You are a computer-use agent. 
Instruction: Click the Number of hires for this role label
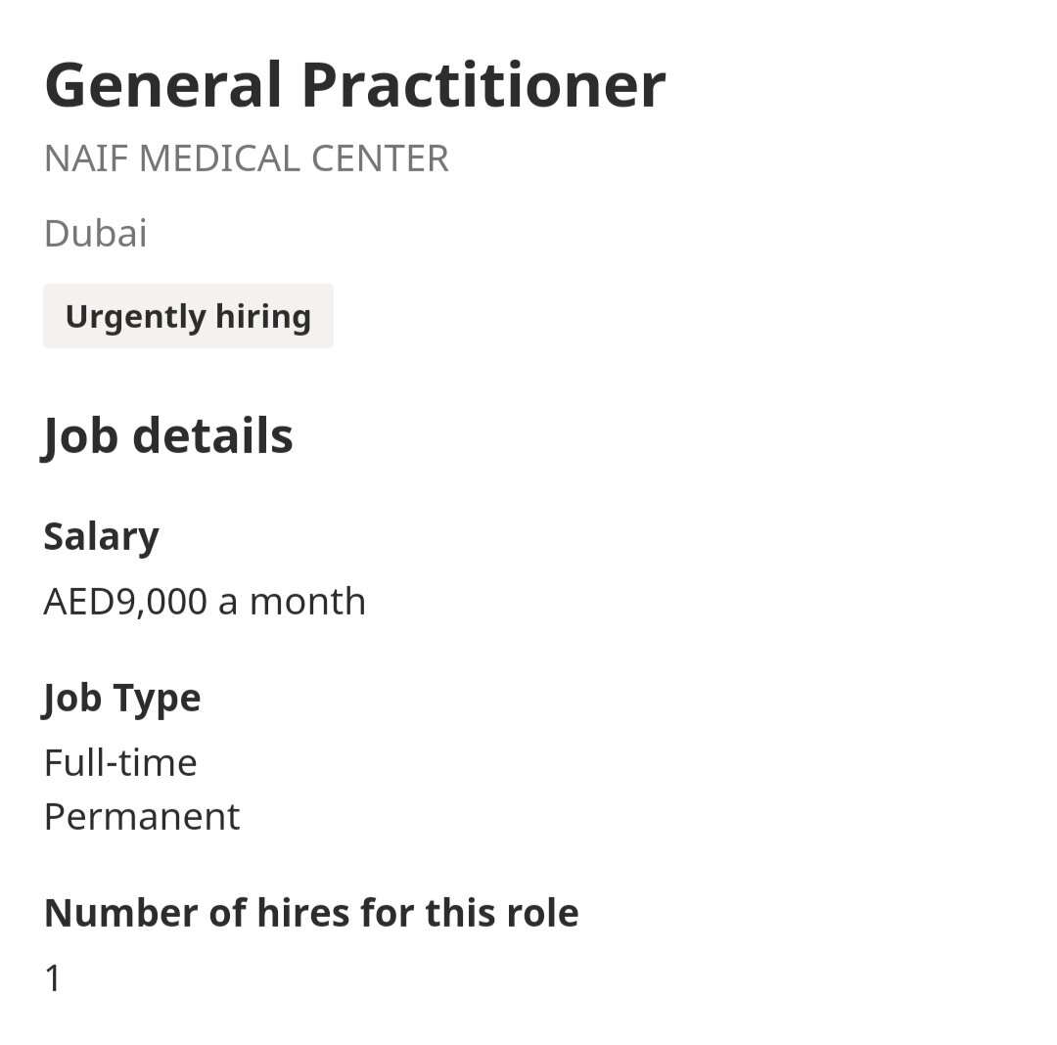tap(311, 913)
